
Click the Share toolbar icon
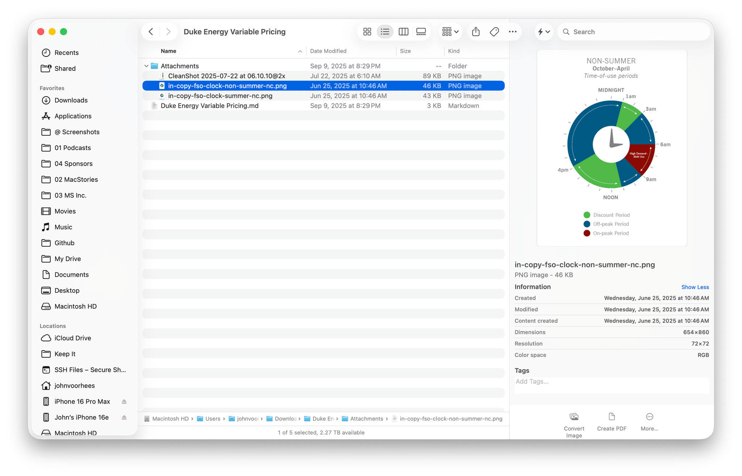pos(476,32)
